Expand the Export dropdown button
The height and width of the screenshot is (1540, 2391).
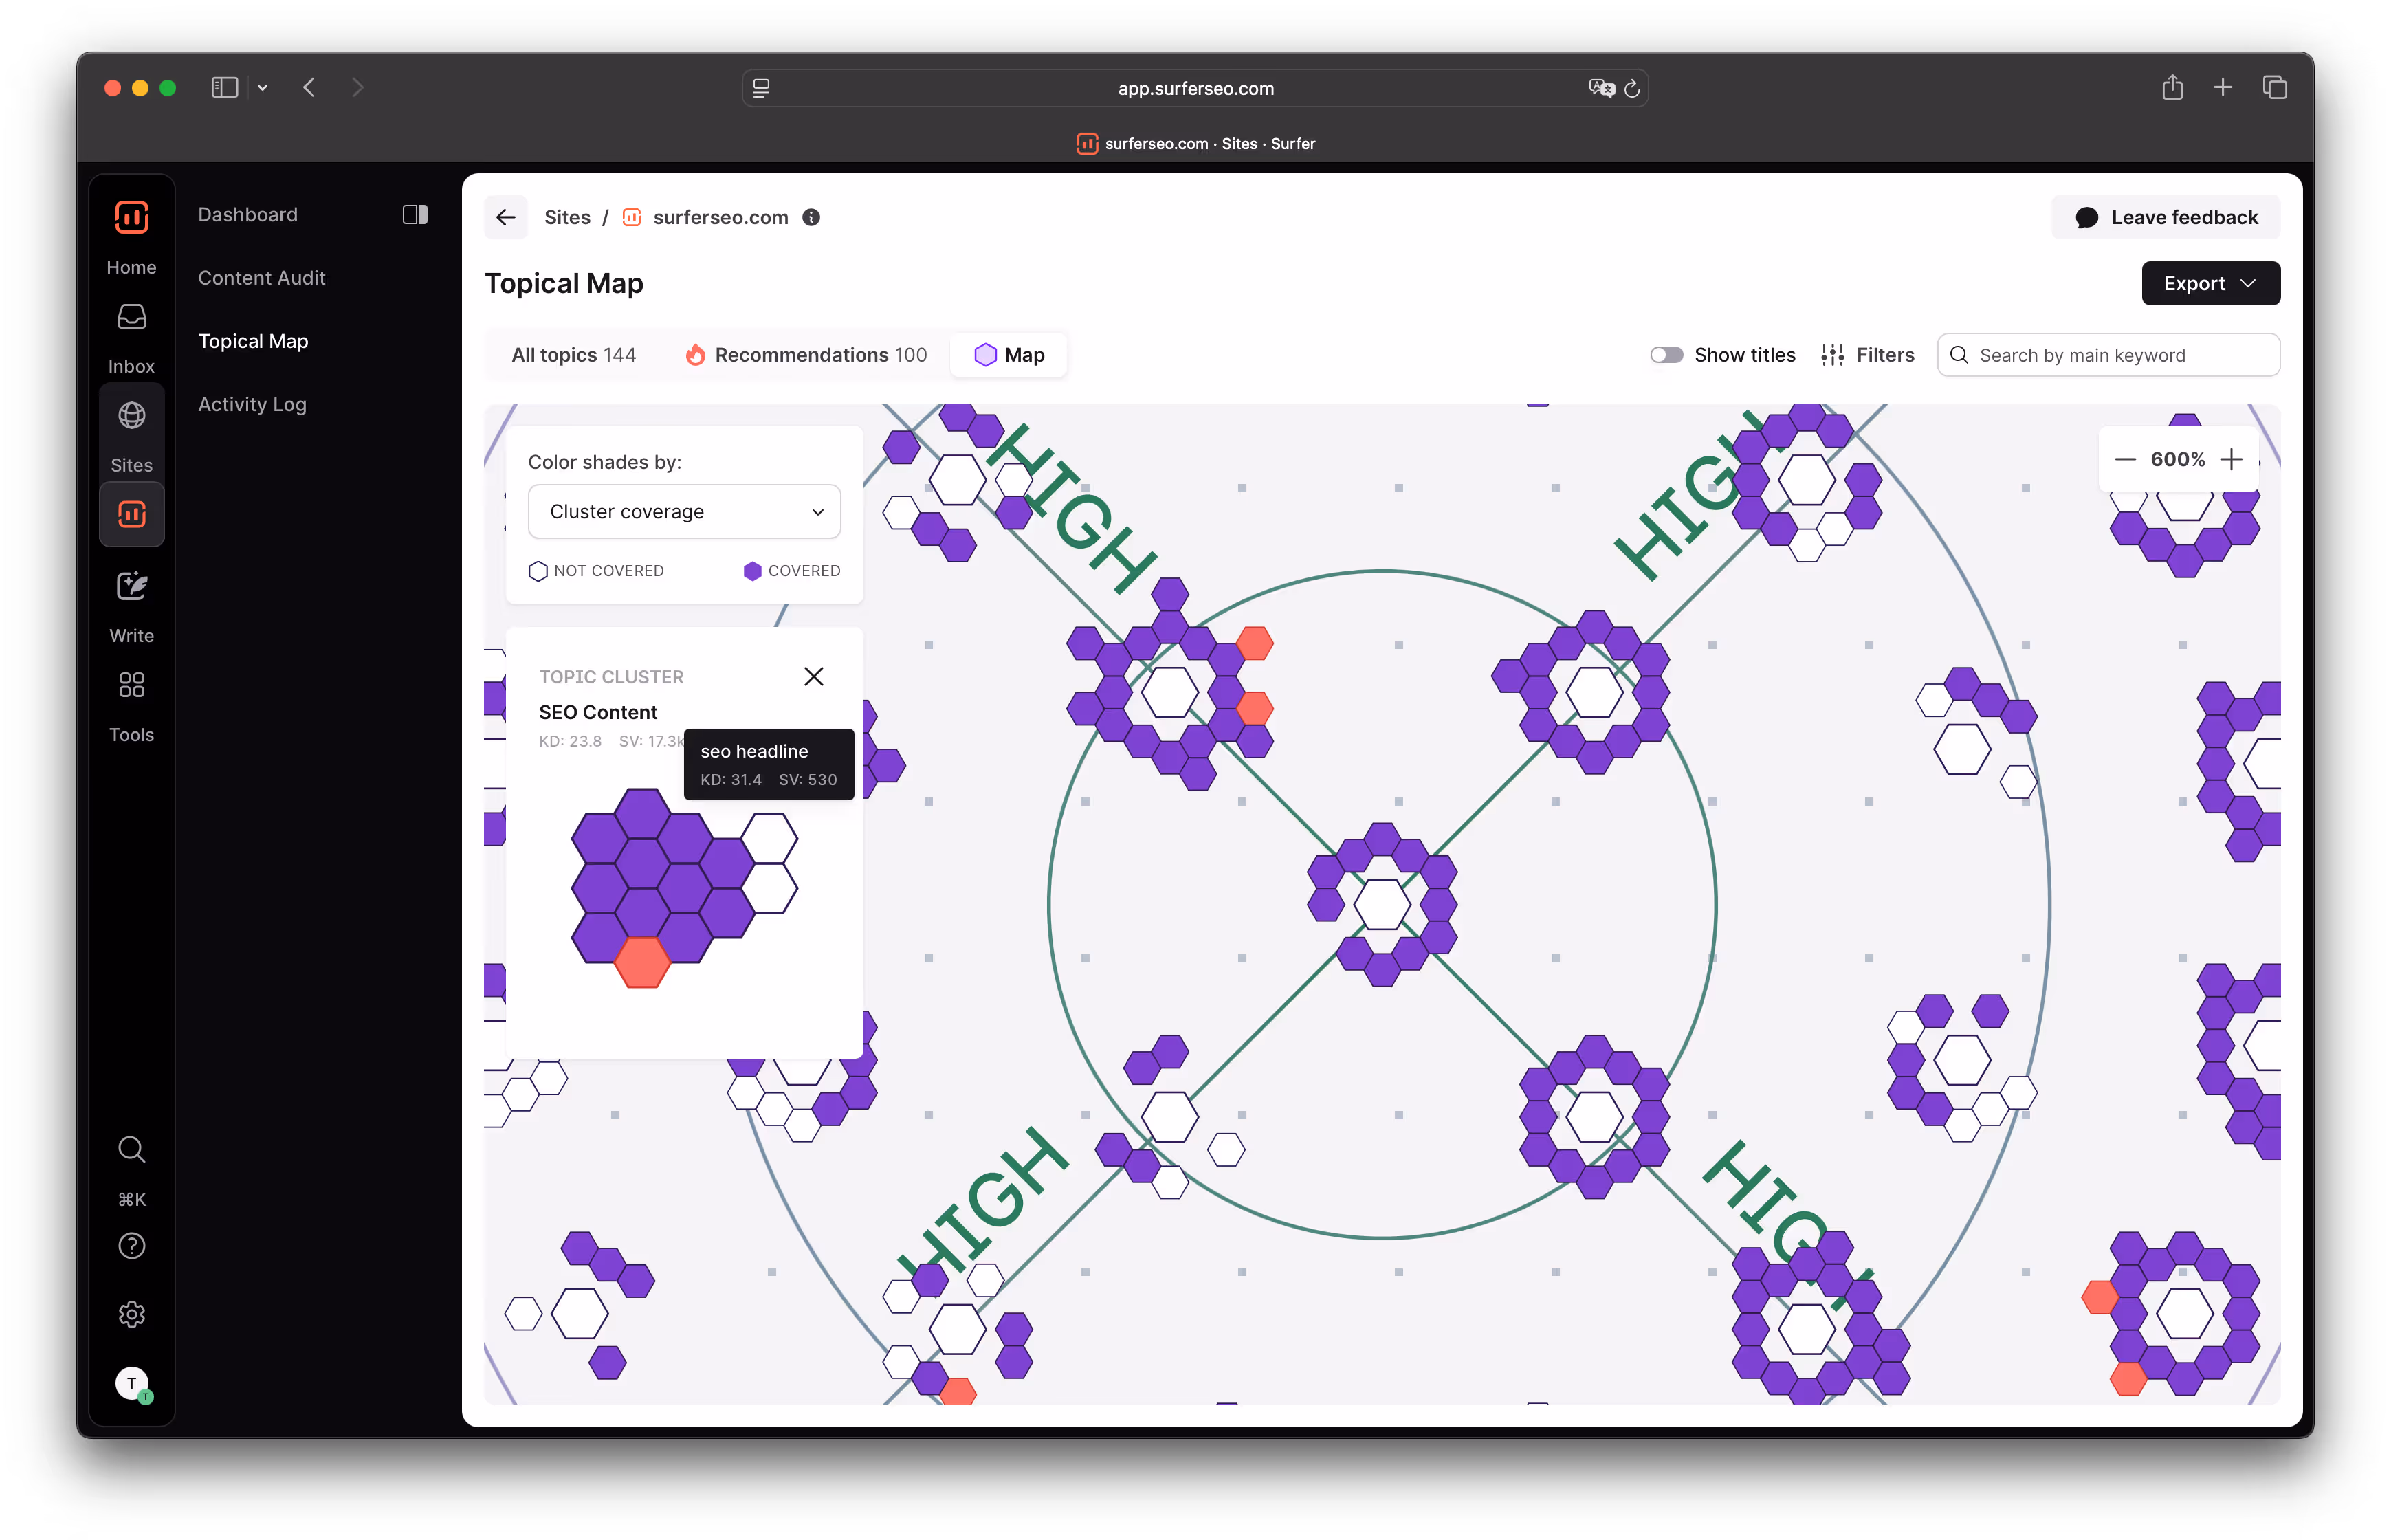2210,283
